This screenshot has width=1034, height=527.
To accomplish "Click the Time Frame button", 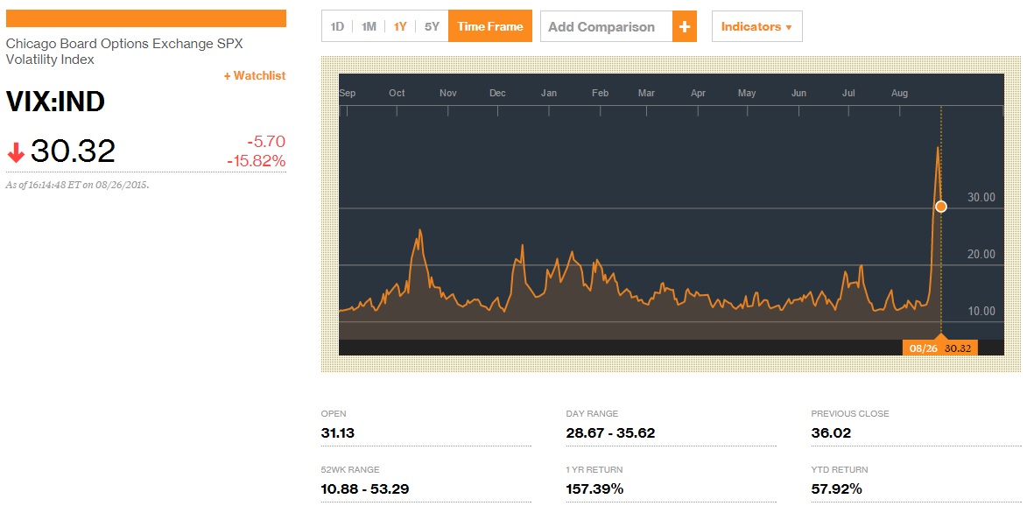I will pos(490,26).
